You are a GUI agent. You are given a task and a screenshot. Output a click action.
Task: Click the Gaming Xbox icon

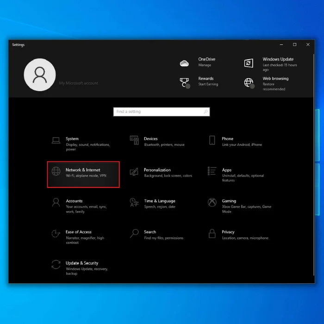pos(212,202)
